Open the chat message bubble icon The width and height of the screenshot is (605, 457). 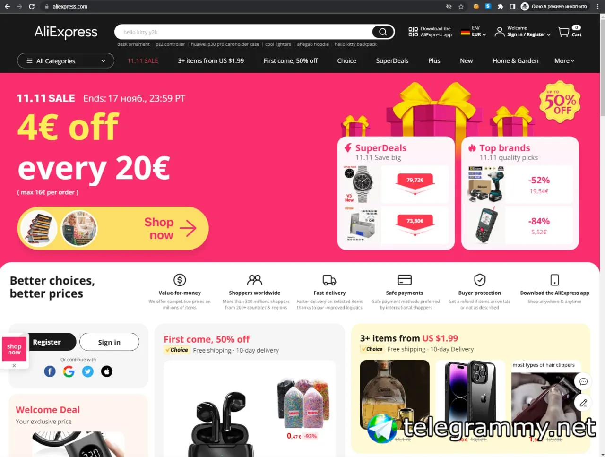pos(583,381)
